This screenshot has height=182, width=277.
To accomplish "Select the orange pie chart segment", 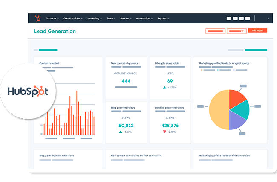I will [x=237, y=99].
